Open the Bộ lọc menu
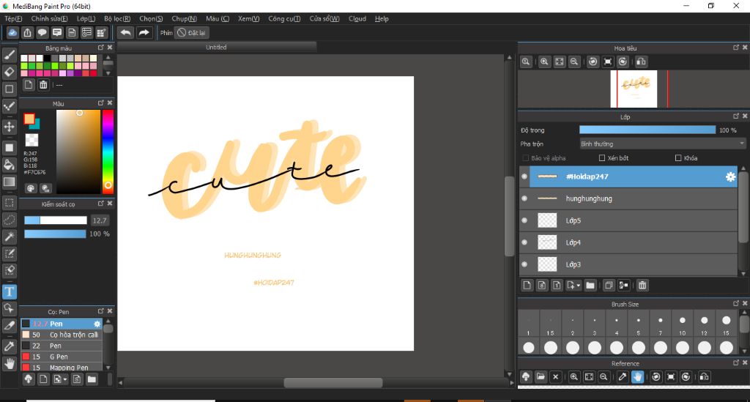750x402 pixels. 117,18
